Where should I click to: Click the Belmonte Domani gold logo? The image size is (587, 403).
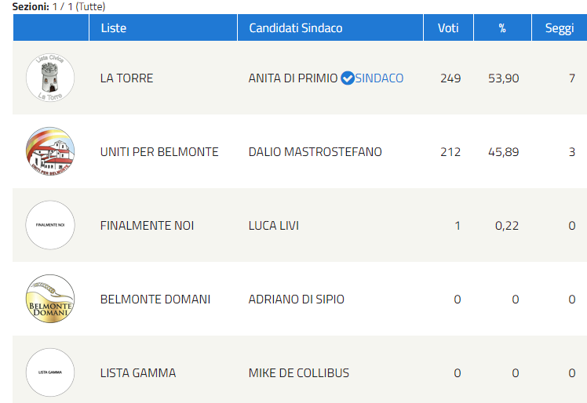click(x=50, y=299)
